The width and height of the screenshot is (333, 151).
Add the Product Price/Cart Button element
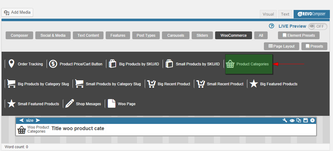tap(76, 64)
